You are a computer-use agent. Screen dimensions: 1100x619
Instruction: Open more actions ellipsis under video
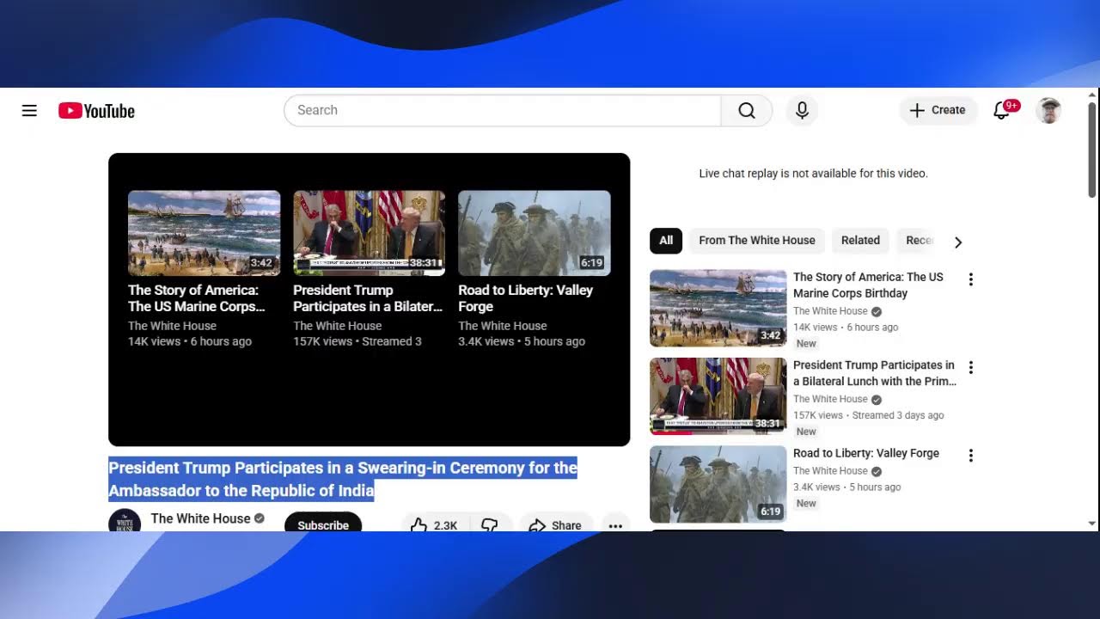[615, 525]
